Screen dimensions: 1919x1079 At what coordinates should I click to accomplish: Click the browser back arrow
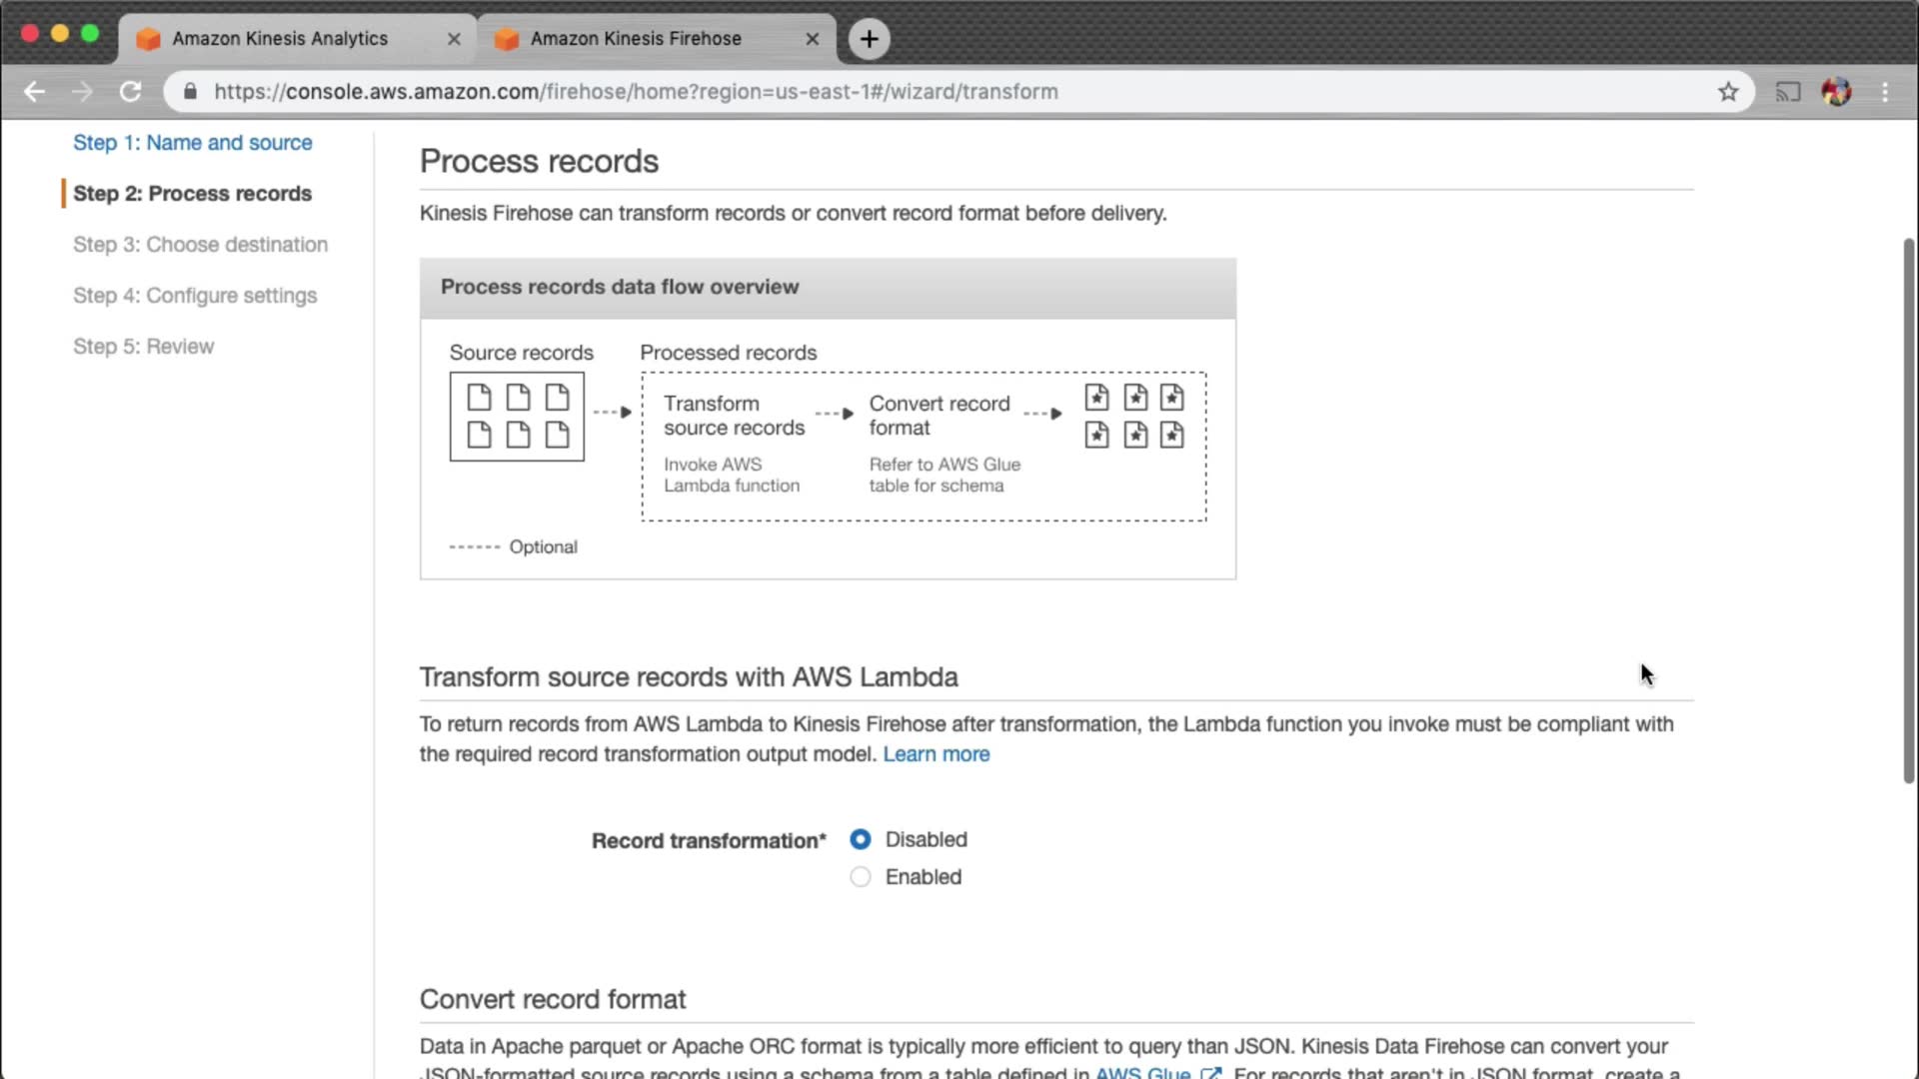coord(34,92)
